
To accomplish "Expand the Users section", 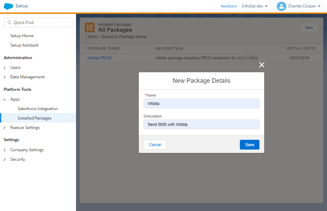I will pyautogui.click(x=5, y=68).
